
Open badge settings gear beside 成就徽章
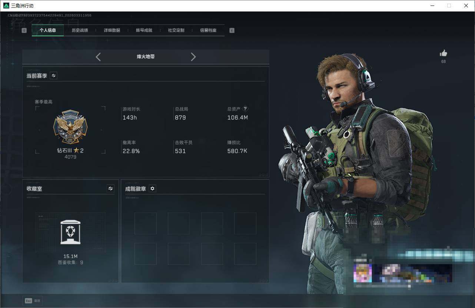click(152, 188)
